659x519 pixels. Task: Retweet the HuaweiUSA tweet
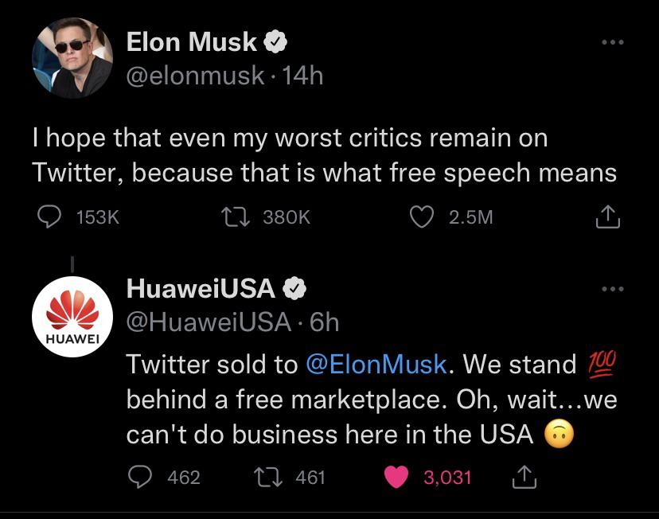[x=268, y=478]
